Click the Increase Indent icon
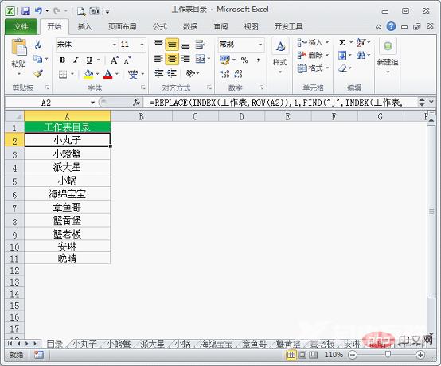The height and width of the screenshot is (366, 441). click(172, 73)
